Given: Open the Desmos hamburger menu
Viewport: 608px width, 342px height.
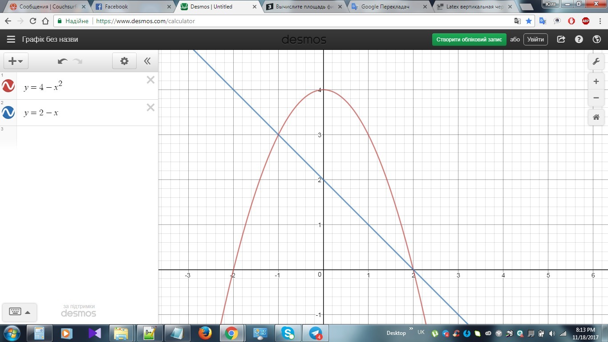Looking at the screenshot, I should click(11, 39).
